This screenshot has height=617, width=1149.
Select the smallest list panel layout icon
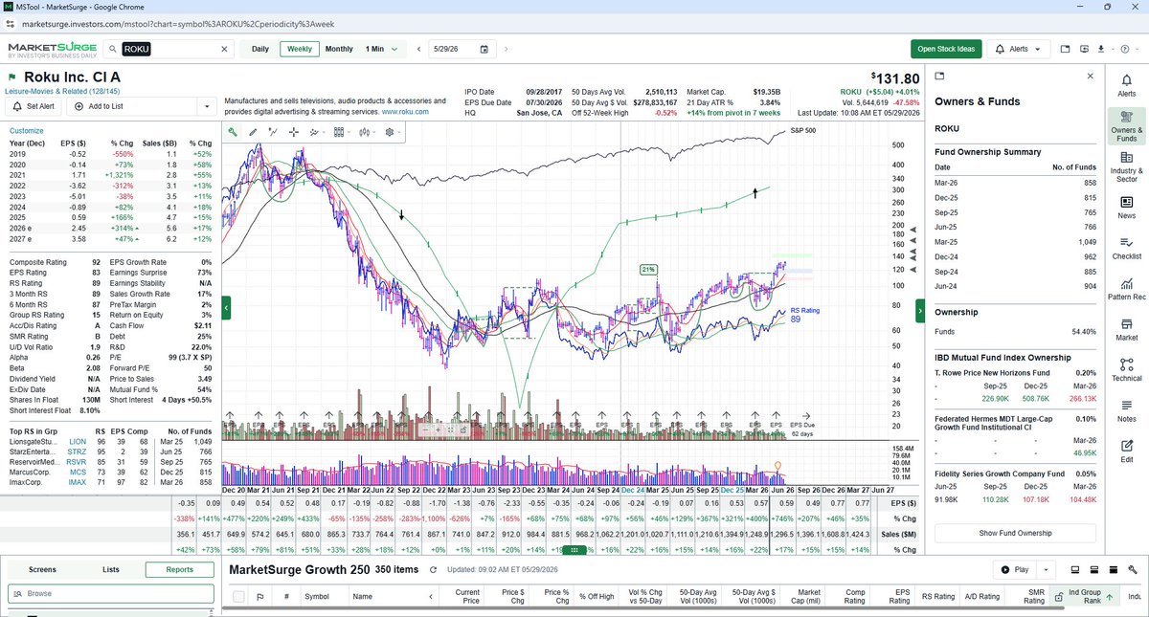click(x=1075, y=569)
